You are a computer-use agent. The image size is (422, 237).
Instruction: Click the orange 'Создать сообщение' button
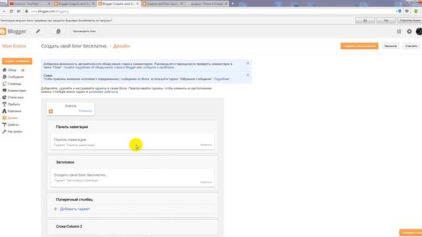(17, 61)
